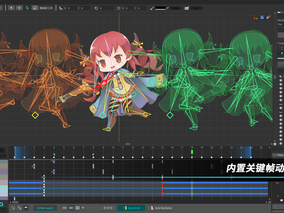Viewport: 284px width, 213px height.
Task: Select light bulb timeline layer item
Action: pos(282,53)
